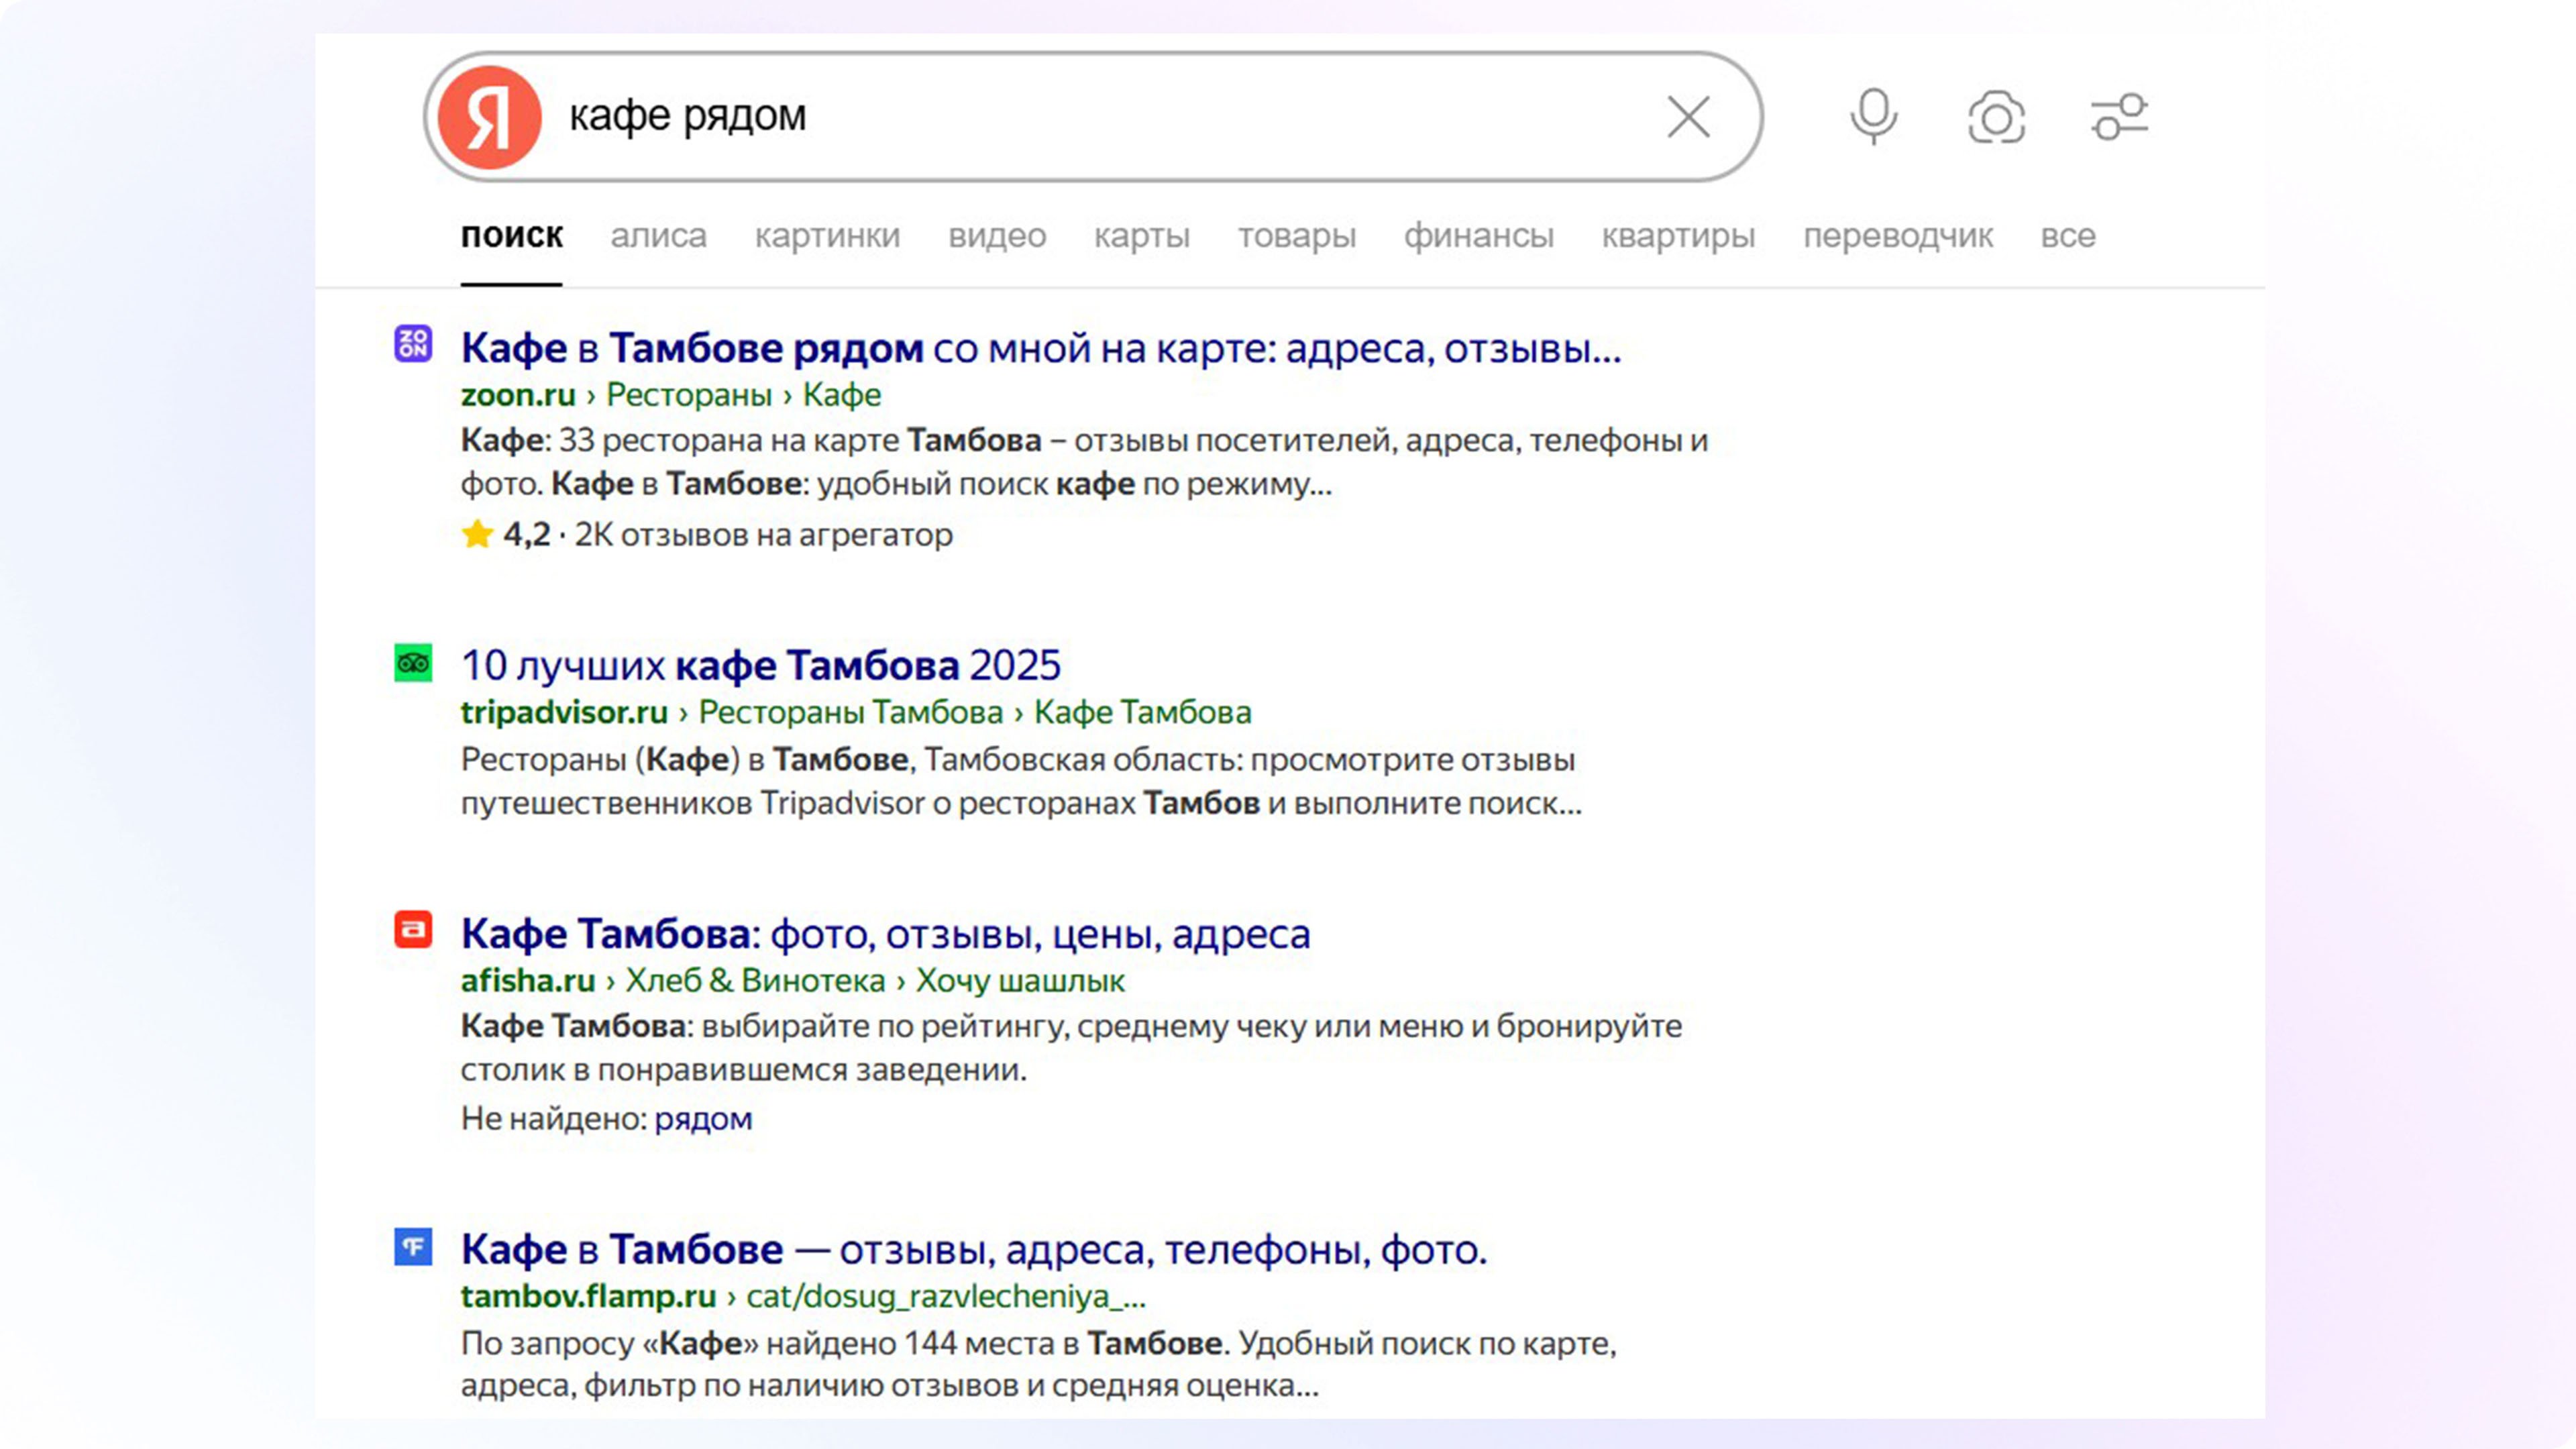Viewport: 2576px width, 1449px height.
Task: Click the Zoon favicon next to the first result
Action: (x=413, y=344)
